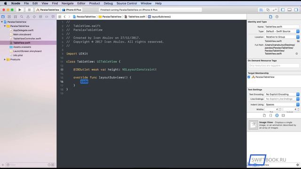
Task: Toggle the Navigator panel visibility
Action: tap(283, 10)
